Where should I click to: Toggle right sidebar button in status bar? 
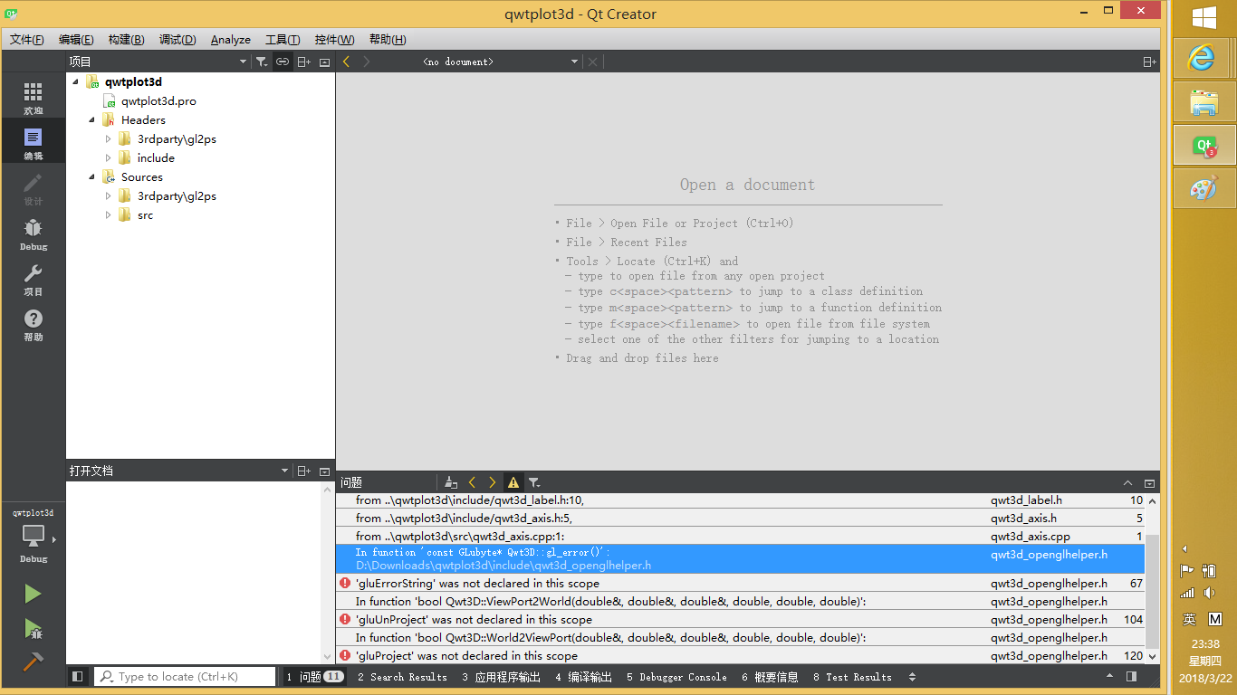(x=1131, y=676)
